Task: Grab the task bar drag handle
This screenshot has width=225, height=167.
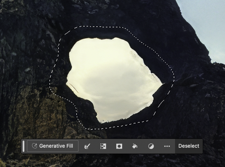Action: pos(24,146)
